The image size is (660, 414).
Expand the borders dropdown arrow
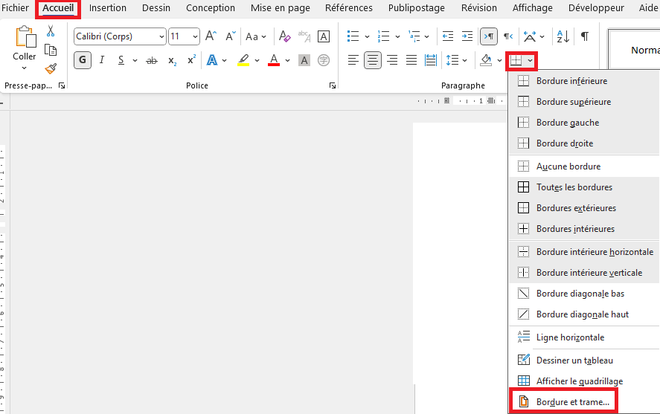(530, 61)
